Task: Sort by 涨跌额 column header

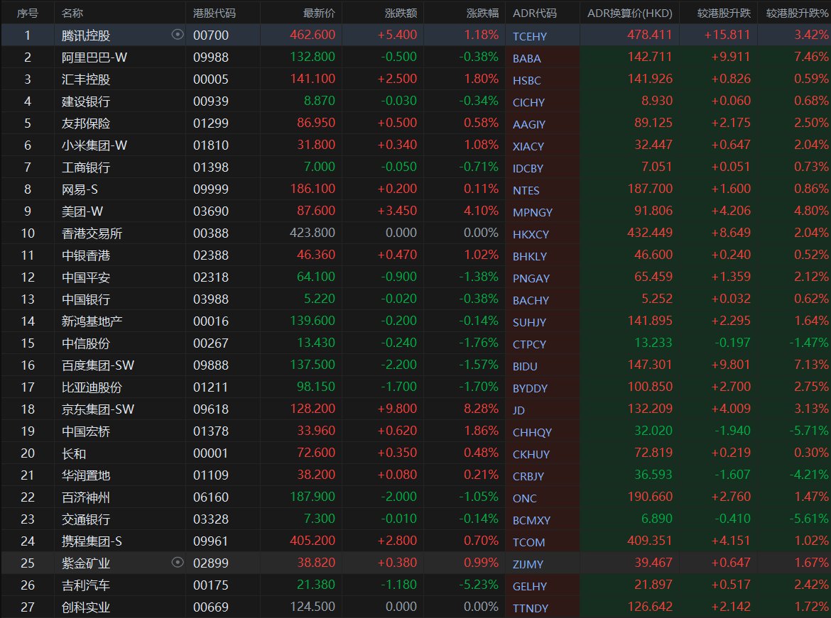Action: [x=401, y=13]
